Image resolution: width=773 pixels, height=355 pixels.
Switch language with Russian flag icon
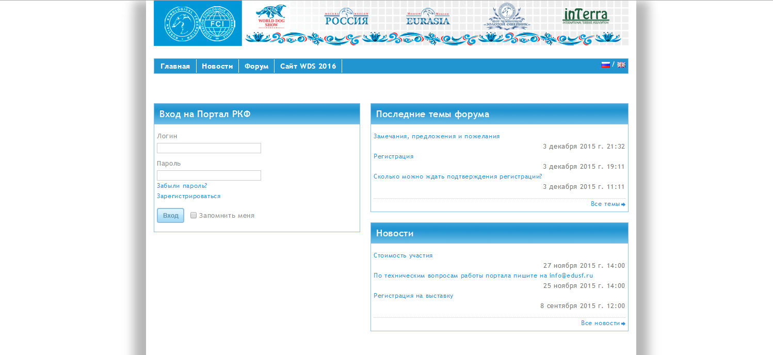pyautogui.click(x=605, y=65)
